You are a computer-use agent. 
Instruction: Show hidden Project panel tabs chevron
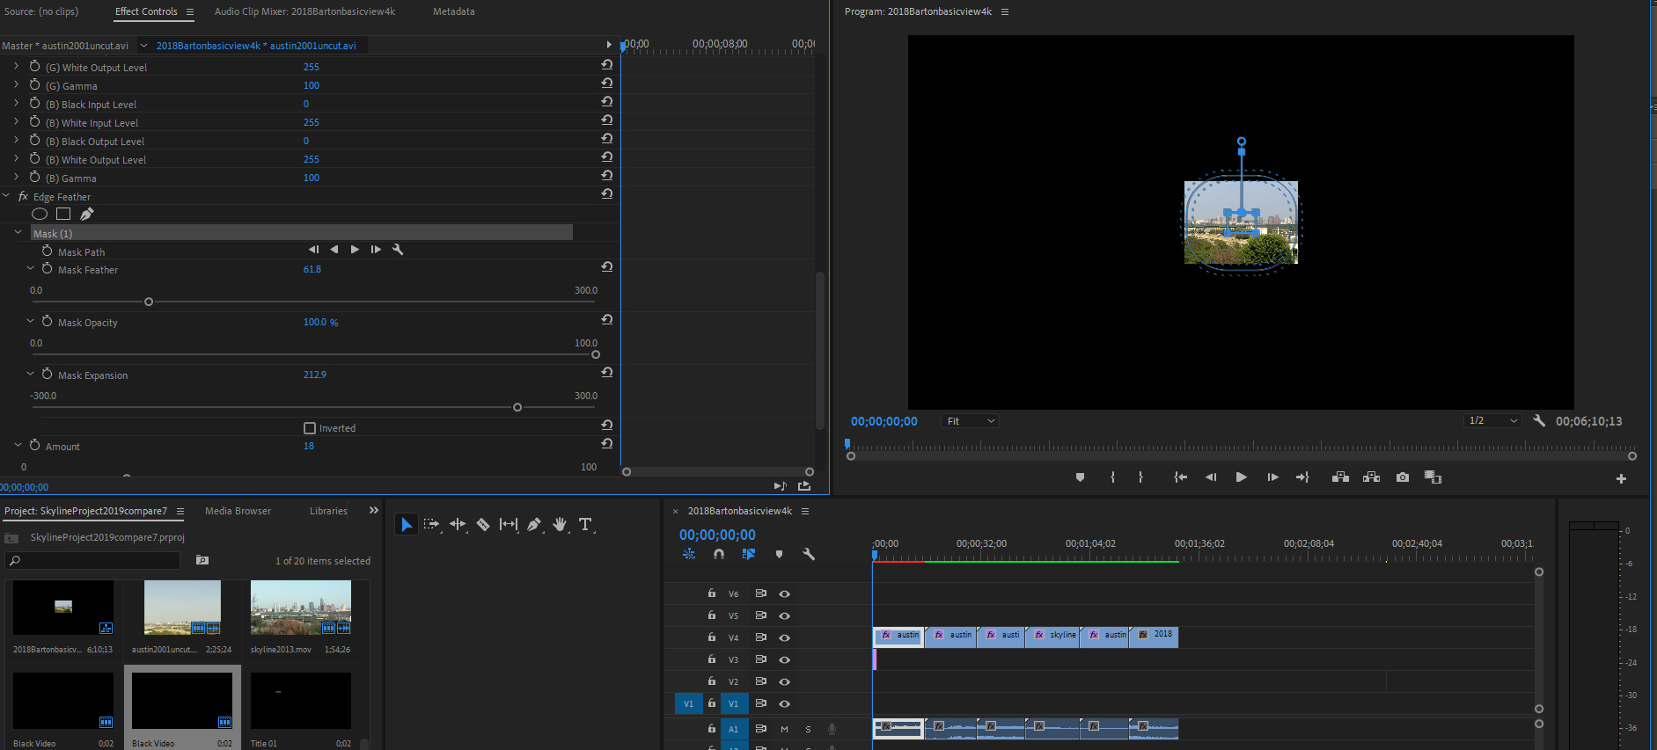[374, 510]
